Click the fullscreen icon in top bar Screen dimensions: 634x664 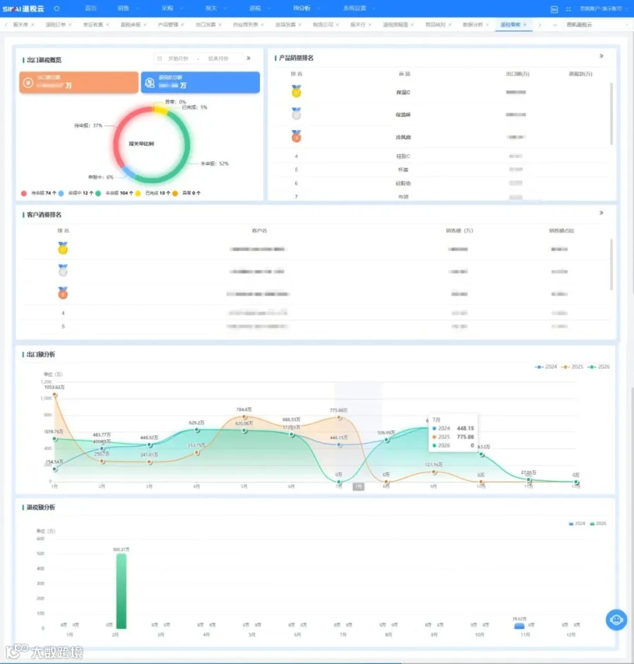click(x=568, y=9)
